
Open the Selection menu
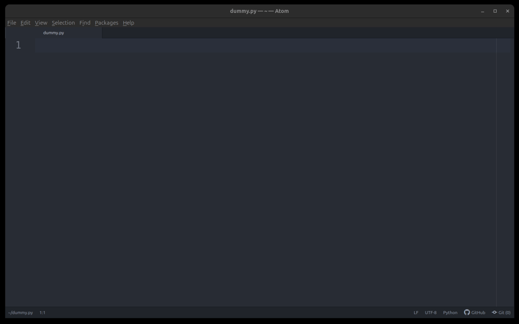(x=63, y=23)
